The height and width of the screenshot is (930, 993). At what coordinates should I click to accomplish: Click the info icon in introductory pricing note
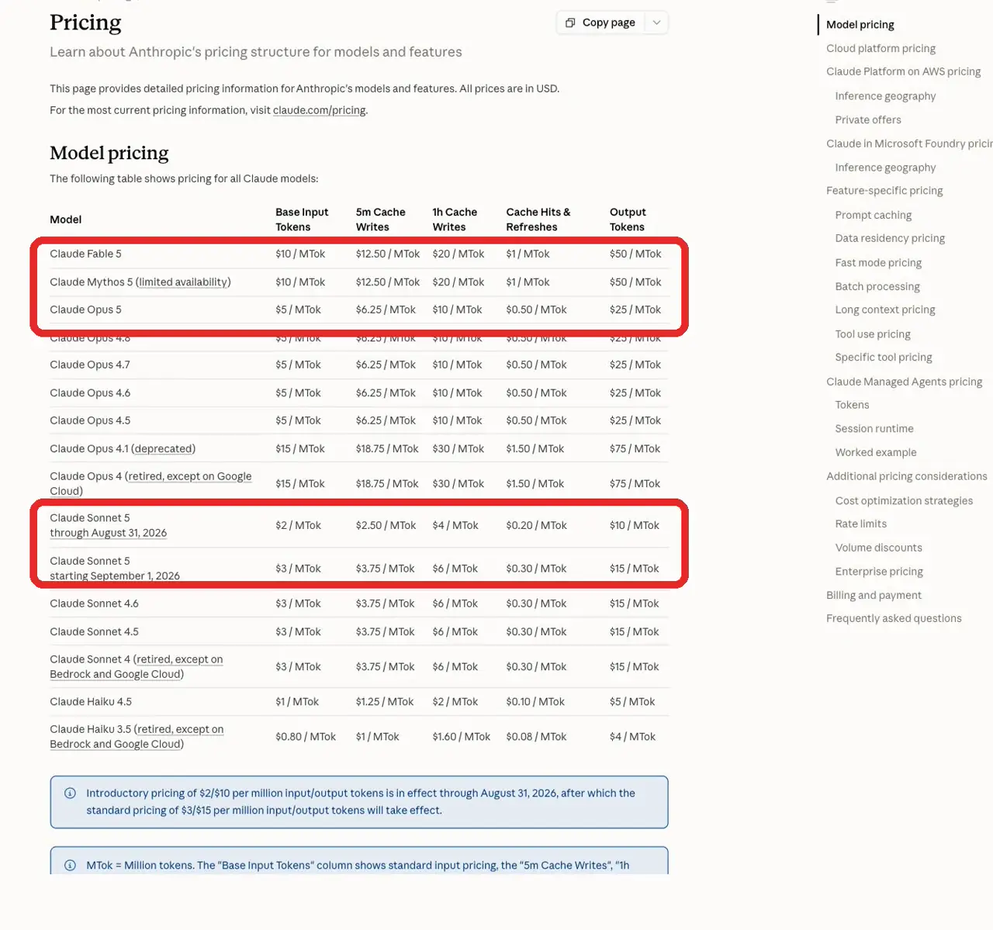(70, 793)
